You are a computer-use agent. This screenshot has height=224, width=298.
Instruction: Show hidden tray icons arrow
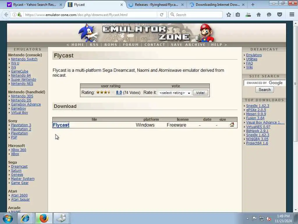[x=247, y=219]
